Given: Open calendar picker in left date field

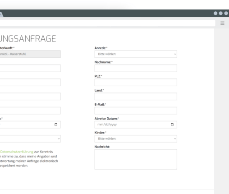Looking at the screenshot, I should click(x=56, y=125).
